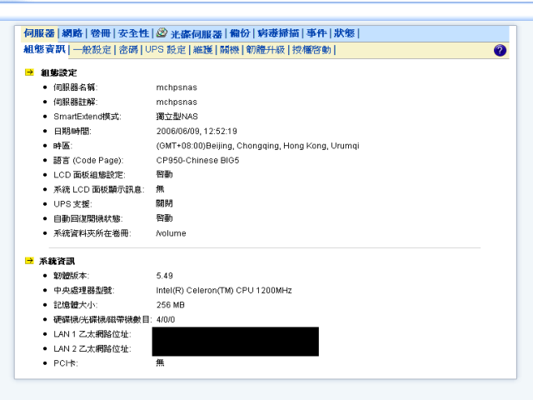Click the 系統 LCD 面板顯示訊息 label

point(99,189)
